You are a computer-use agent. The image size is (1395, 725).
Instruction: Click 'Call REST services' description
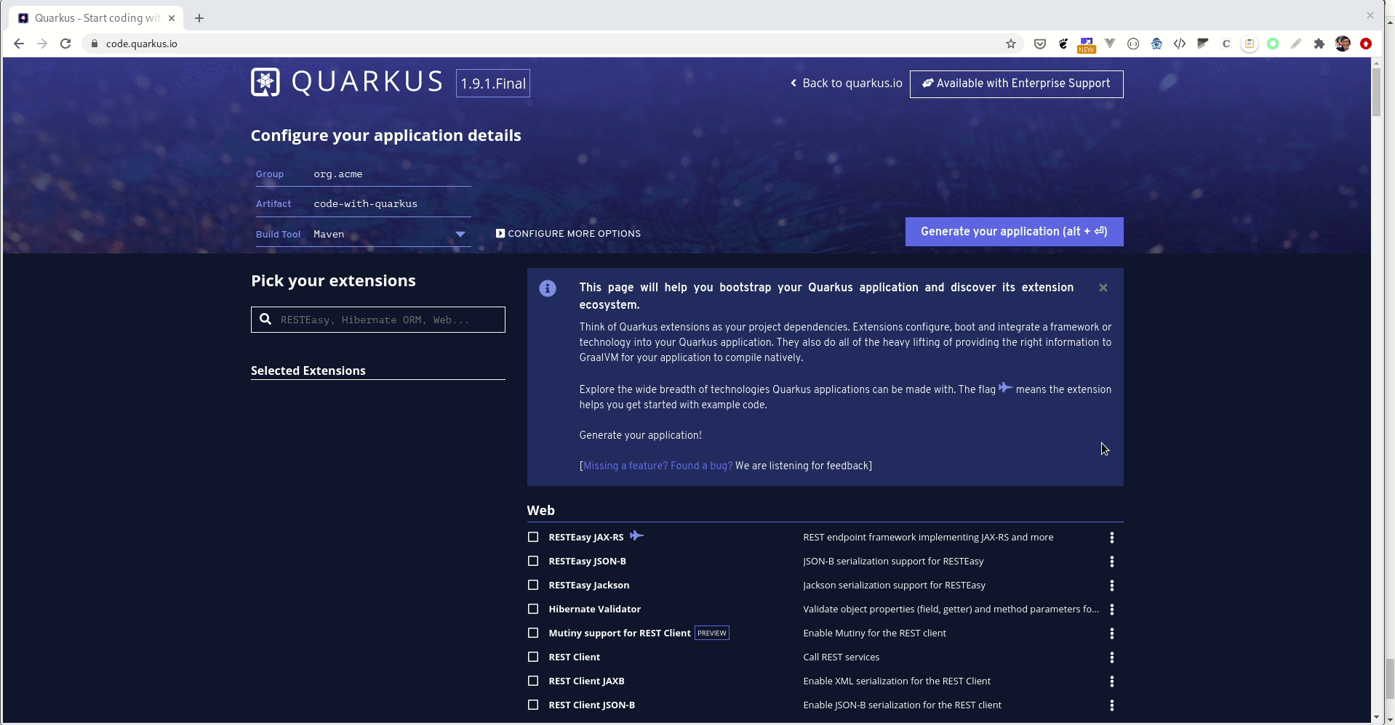point(842,657)
